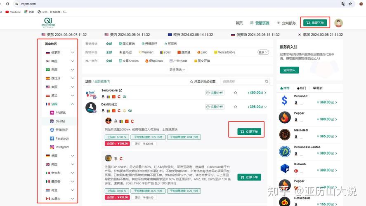The image size is (366, 206).
Task: Open the translate page icon in address bar
Action: coord(343,4)
